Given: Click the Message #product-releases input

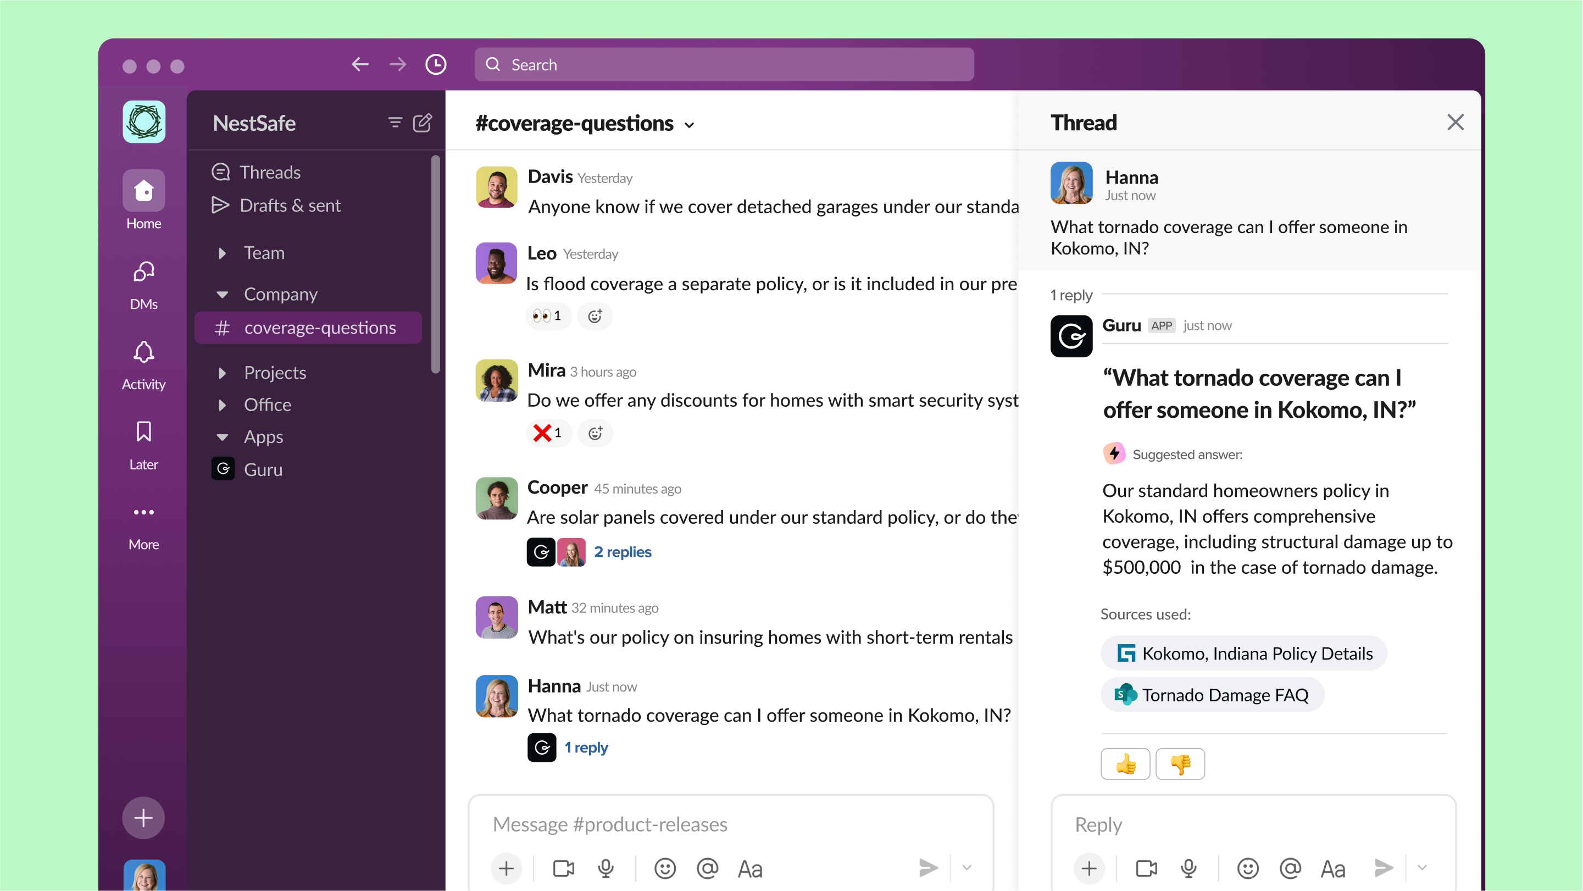Looking at the screenshot, I should [730, 824].
